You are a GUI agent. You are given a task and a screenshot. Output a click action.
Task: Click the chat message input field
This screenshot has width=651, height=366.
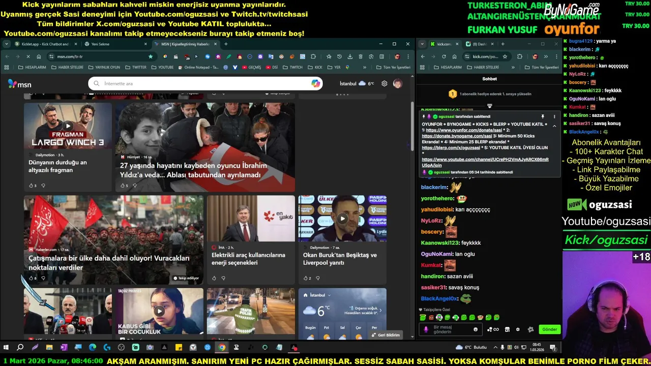point(452,329)
